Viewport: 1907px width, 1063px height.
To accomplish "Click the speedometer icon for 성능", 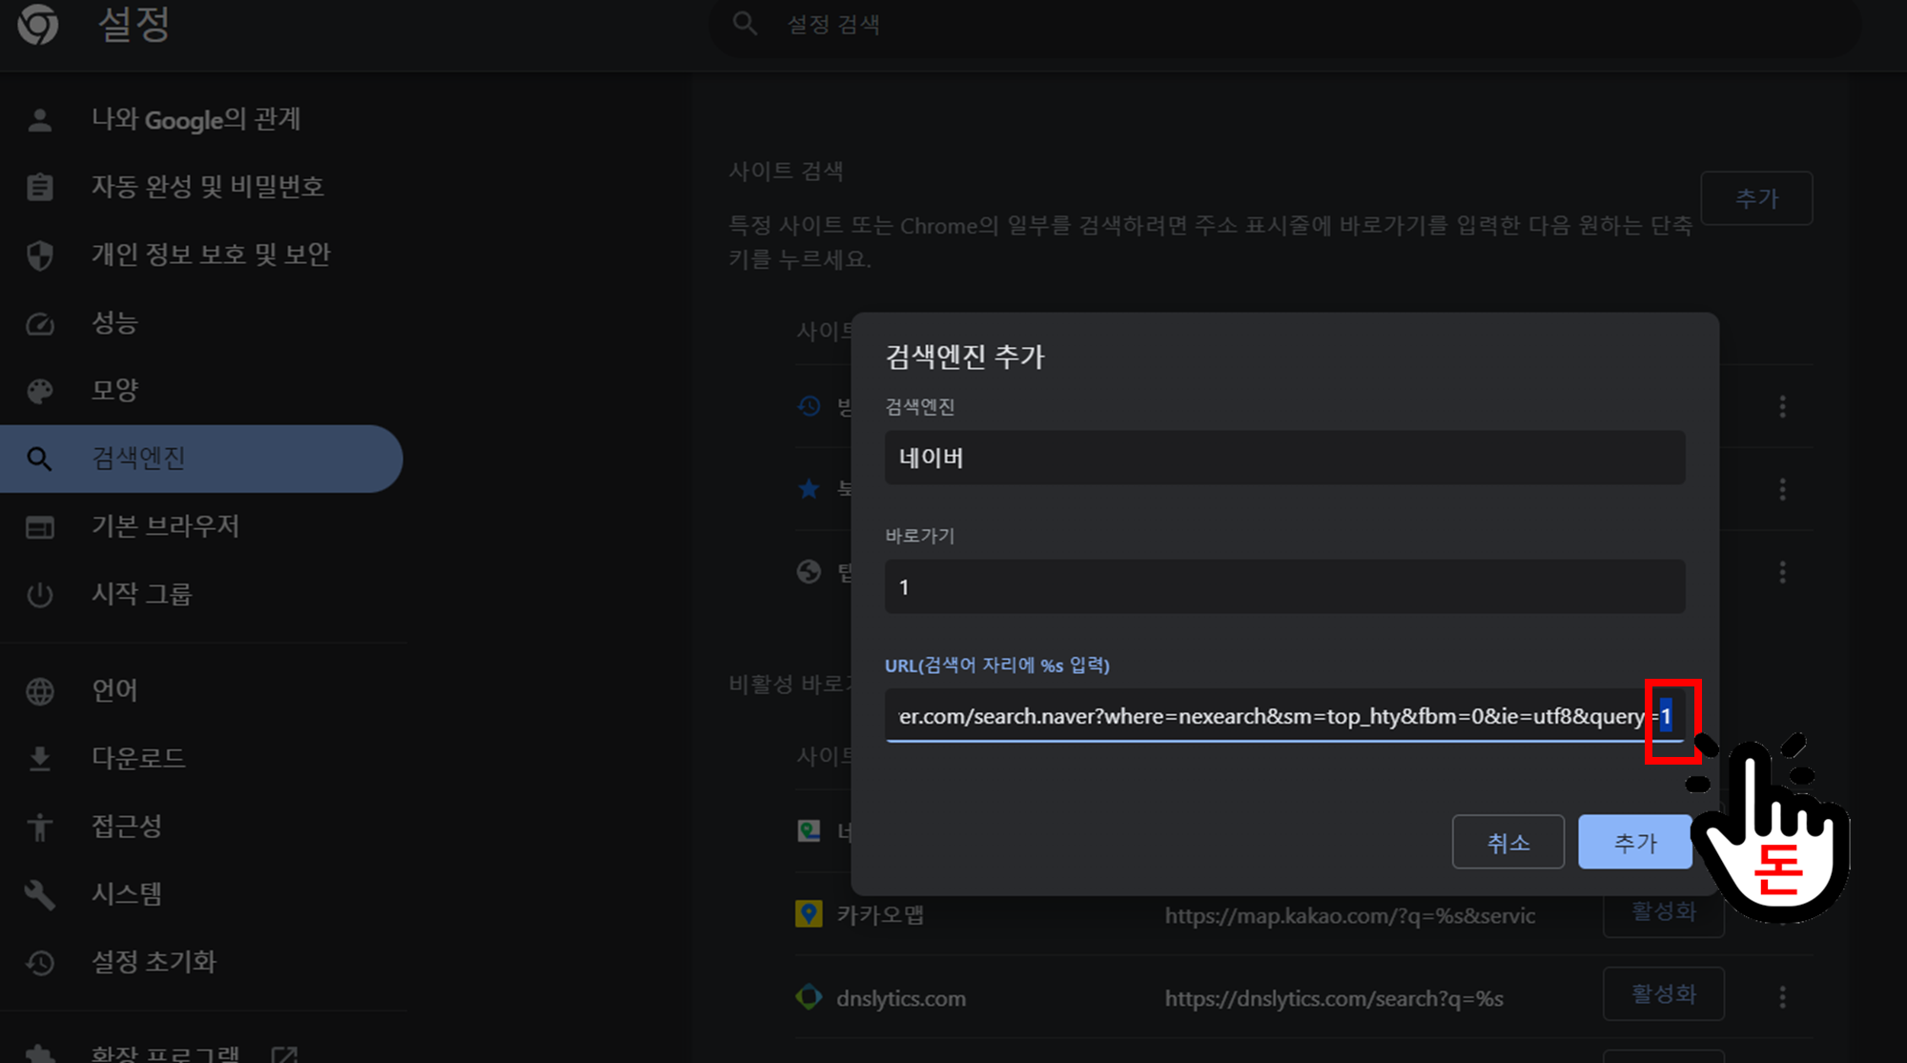I will pos(40,324).
